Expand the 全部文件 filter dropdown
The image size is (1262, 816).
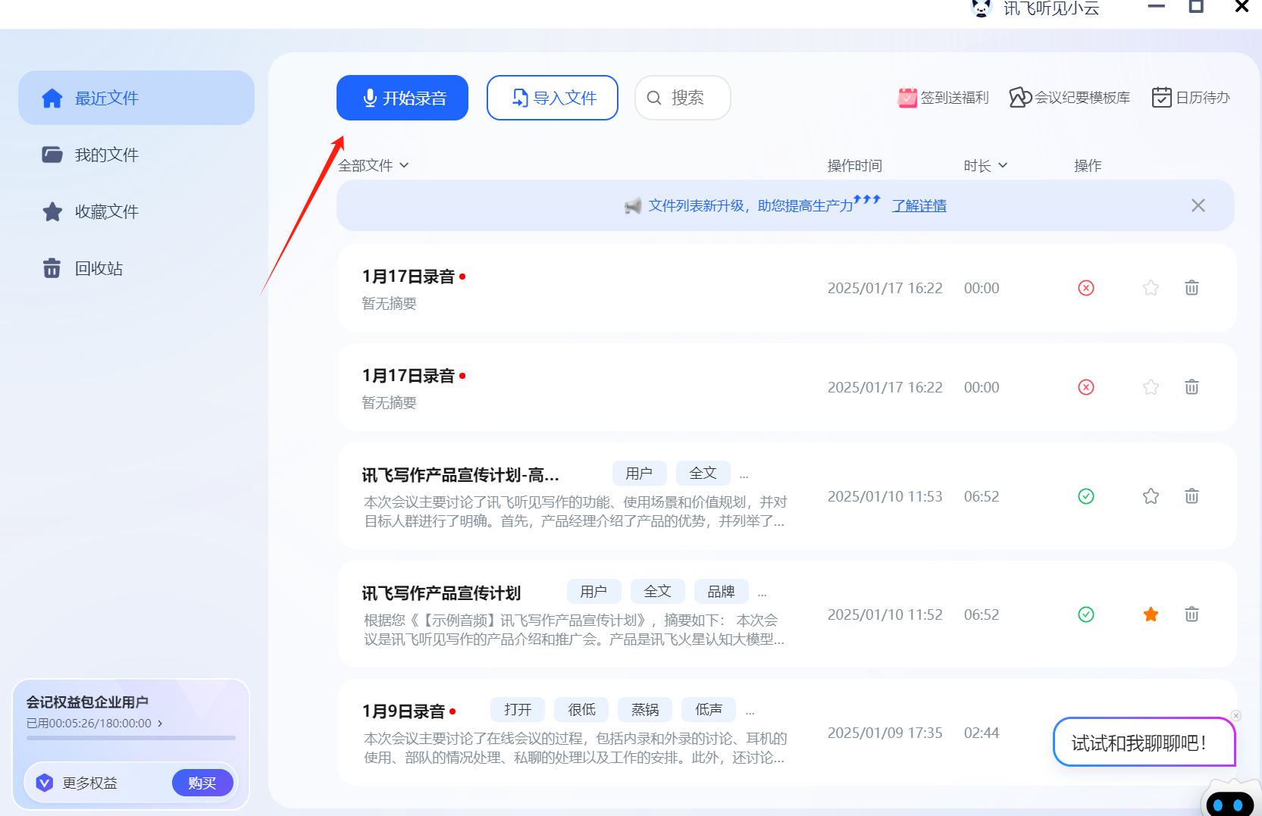(x=374, y=165)
